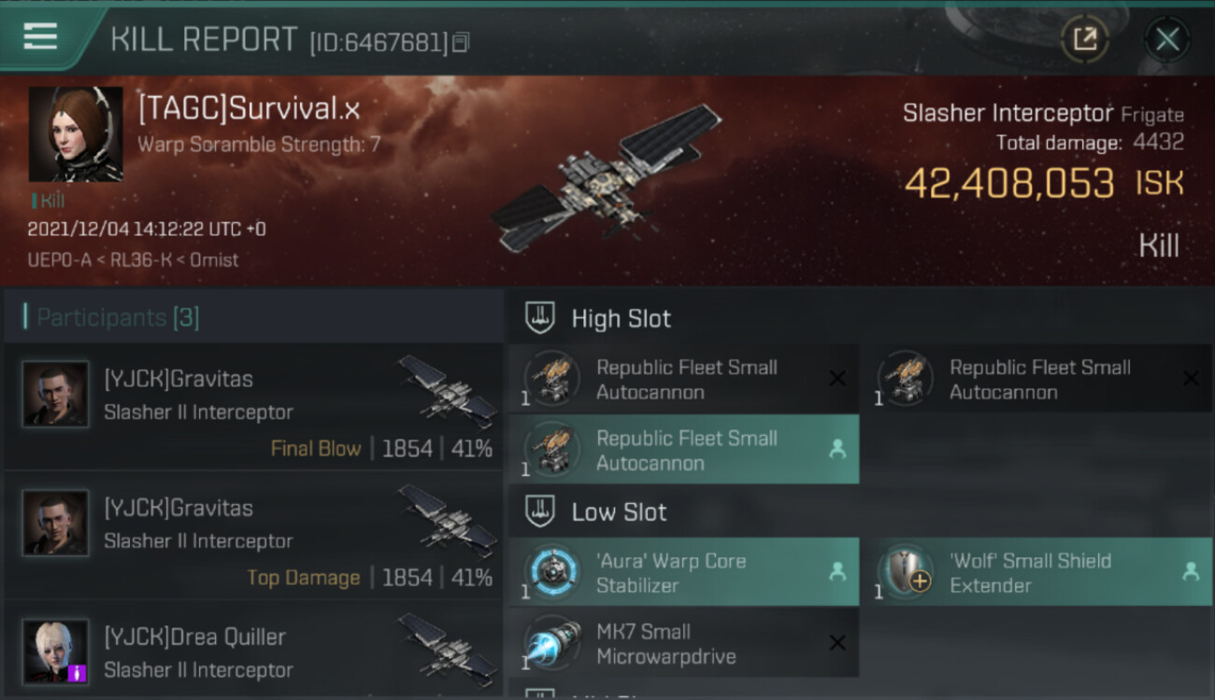The height and width of the screenshot is (700, 1215).
Task: Open Gravitas Final Blow participant portrait
Action: [x=56, y=395]
